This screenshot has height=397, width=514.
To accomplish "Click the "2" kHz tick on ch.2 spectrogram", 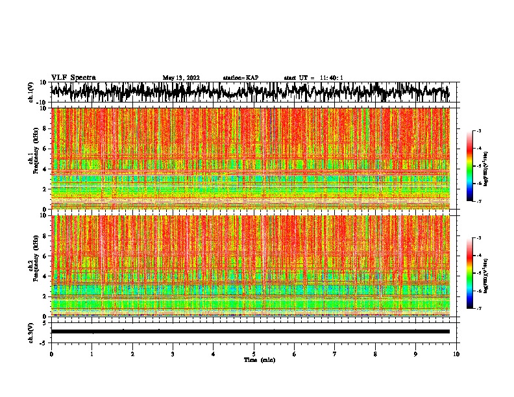I will [x=45, y=296].
